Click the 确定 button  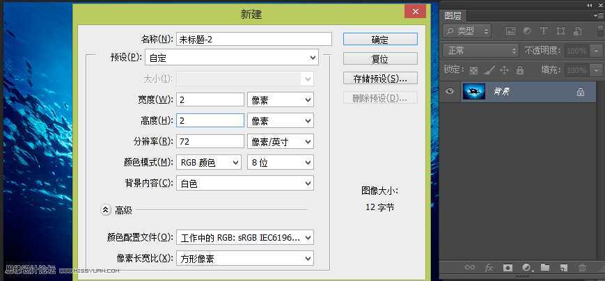[x=380, y=40]
